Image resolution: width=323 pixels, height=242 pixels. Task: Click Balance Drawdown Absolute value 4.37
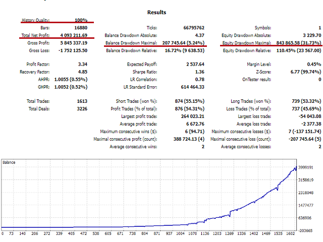point(200,35)
